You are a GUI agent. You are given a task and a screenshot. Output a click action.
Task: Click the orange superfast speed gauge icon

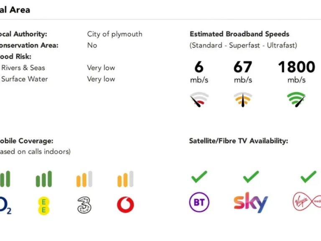click(243, 100)
